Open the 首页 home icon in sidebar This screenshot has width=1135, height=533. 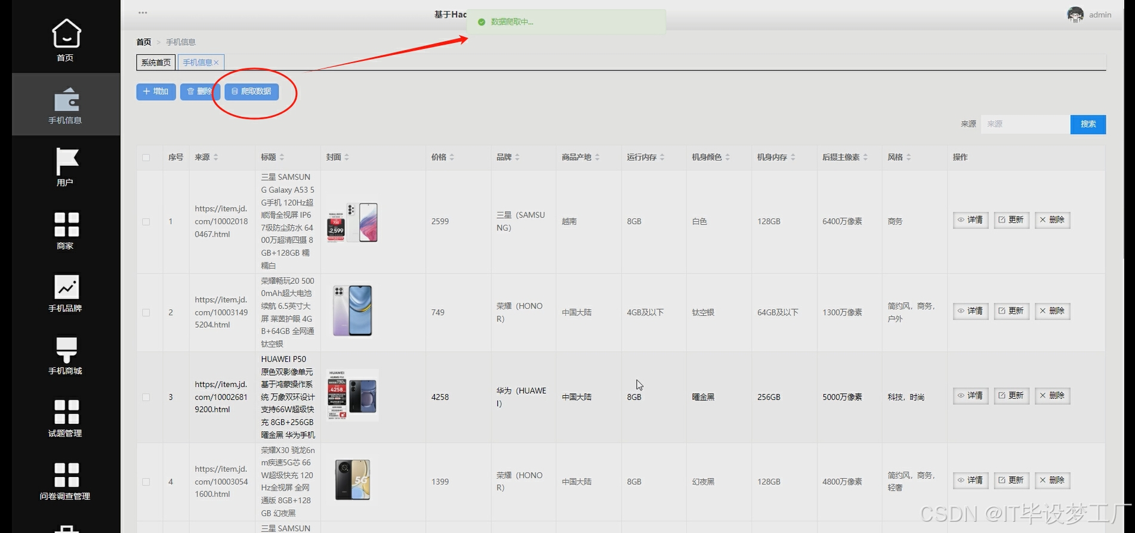(66, 33)
